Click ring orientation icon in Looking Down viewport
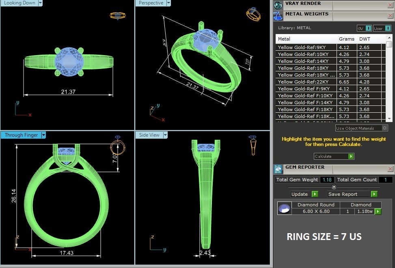 [117, 16]
